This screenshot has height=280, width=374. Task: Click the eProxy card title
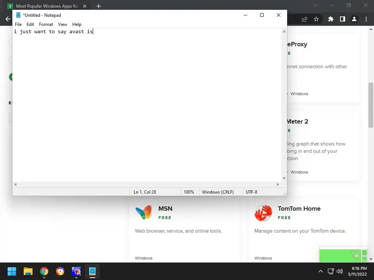(297, 44)
